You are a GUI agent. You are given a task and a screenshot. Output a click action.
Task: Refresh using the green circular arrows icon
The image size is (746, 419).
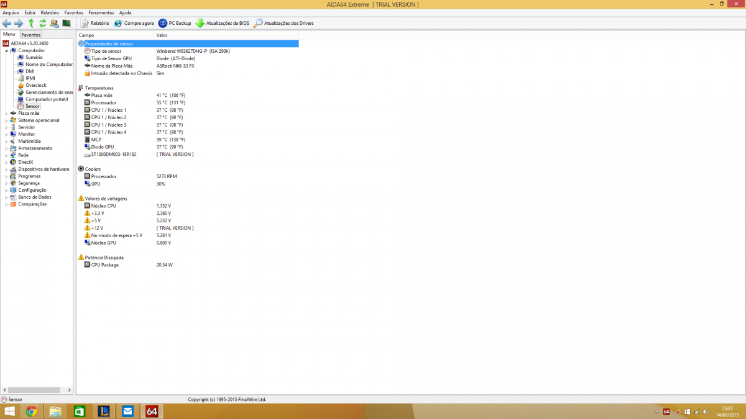coord(42,23)
